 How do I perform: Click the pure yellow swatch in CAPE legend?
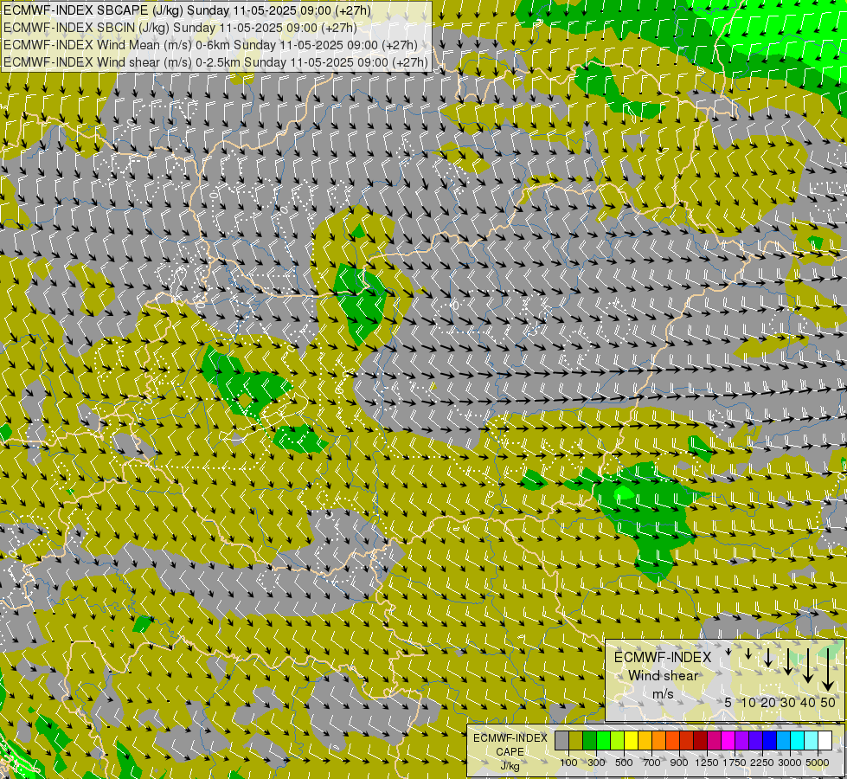631,741
